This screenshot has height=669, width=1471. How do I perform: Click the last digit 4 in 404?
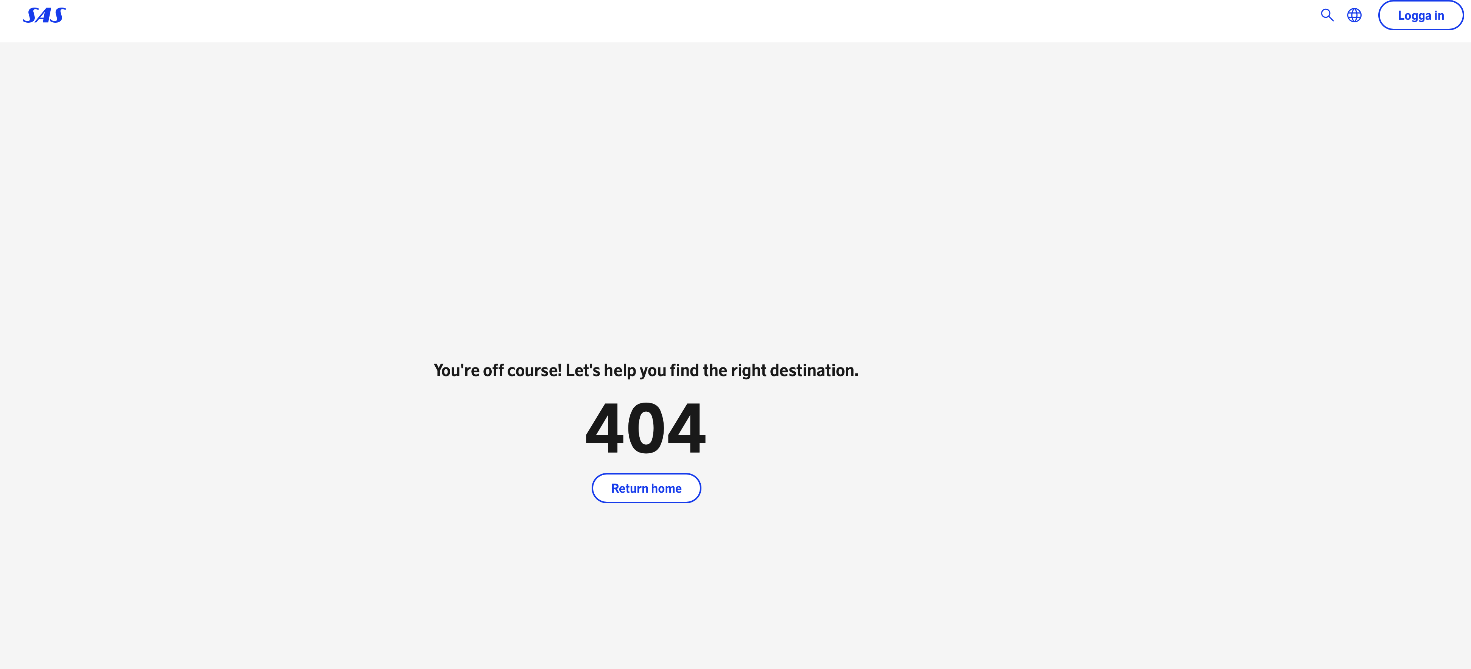(687, 428)
